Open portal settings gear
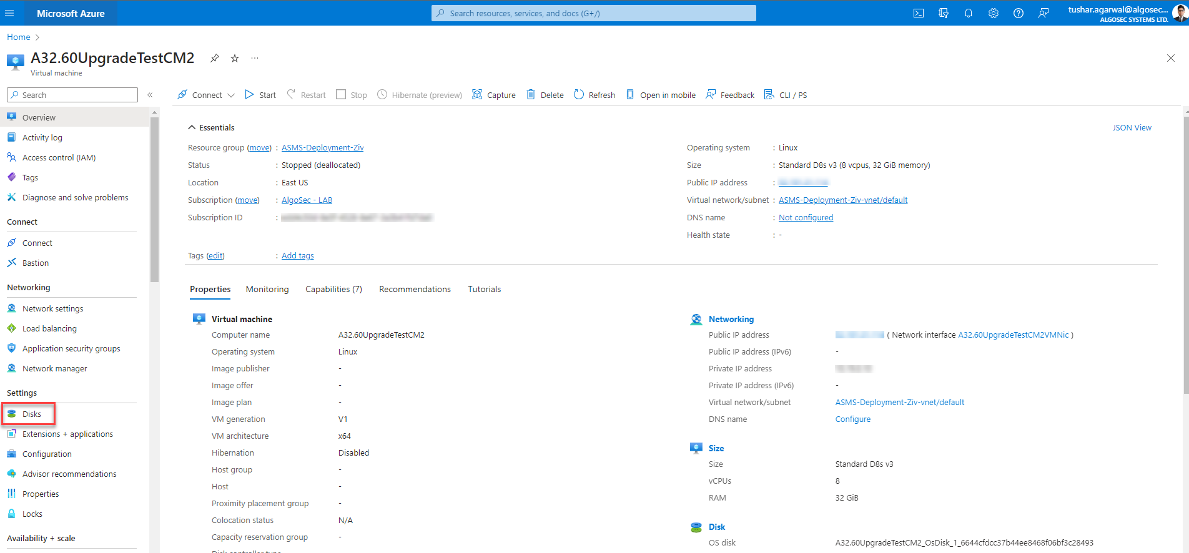The image size is (1189, 553). click(994, 13)
